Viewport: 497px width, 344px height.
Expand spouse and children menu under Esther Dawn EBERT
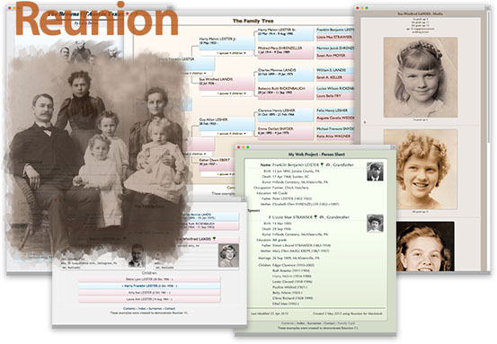pyautogui.click(x=218, y=174)
